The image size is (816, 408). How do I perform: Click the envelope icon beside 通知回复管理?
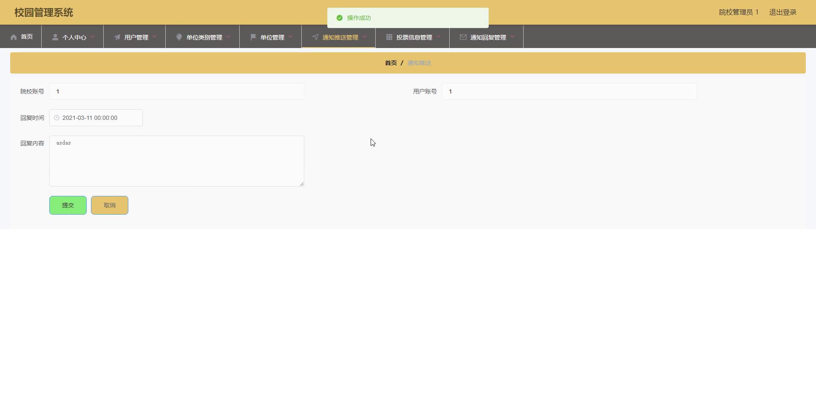tap(463, 37)
